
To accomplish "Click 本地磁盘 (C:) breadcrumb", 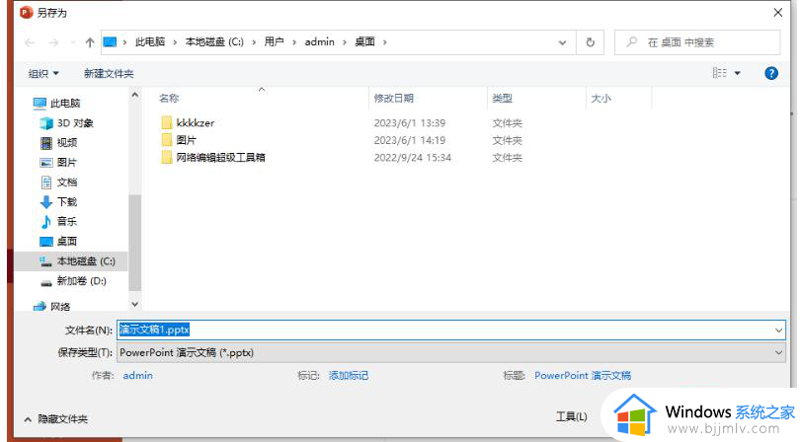I will [214, 42].
